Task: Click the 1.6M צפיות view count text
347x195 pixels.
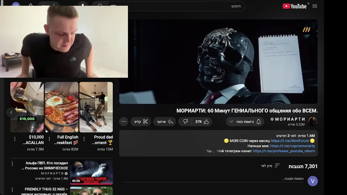Action: [x=306, y=136]
